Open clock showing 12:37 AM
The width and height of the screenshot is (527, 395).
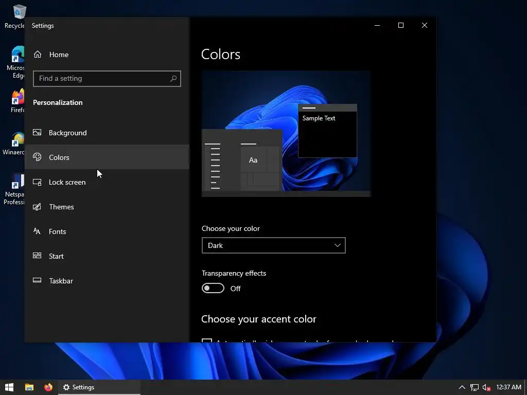click(508, 387)
